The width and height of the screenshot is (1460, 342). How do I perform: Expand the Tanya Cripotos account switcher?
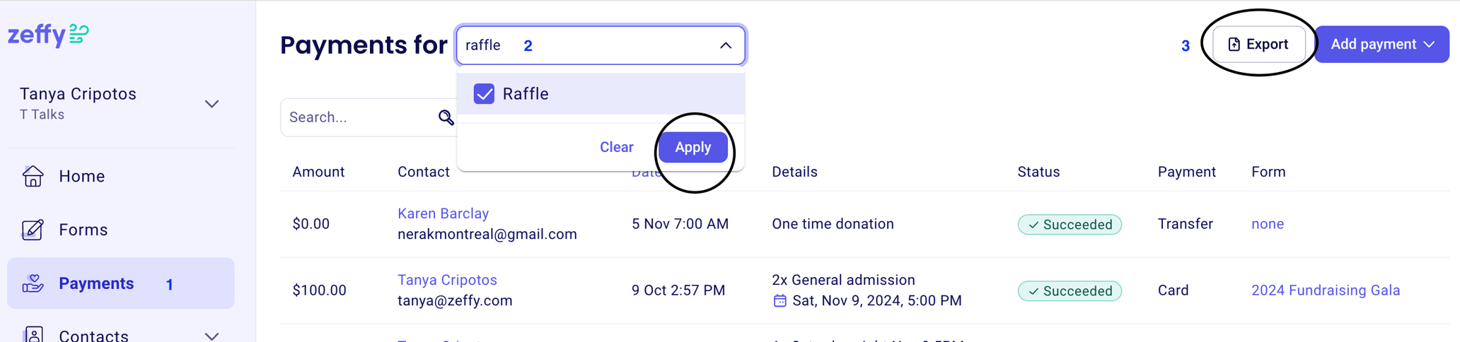coord(212,104)
